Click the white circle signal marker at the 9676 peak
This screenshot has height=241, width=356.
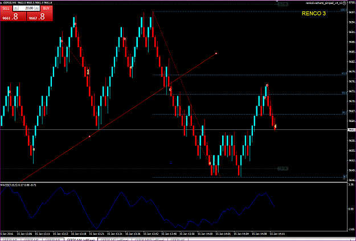(x=267, y=85)
